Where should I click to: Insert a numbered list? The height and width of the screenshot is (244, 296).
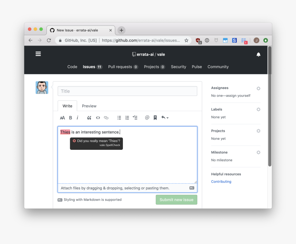[x=127, y=118]
